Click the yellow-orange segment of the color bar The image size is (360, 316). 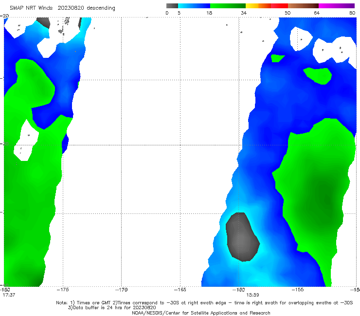pos(258,6)
